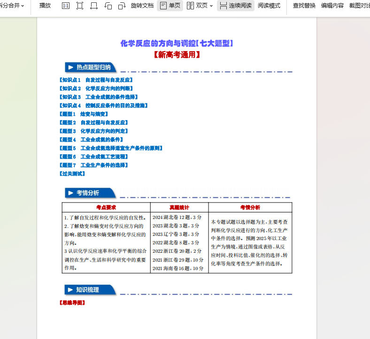Toggle continuous reading (连续阅读)
Image resolution: width=370 pixels, height=339 pixels.
236,6
